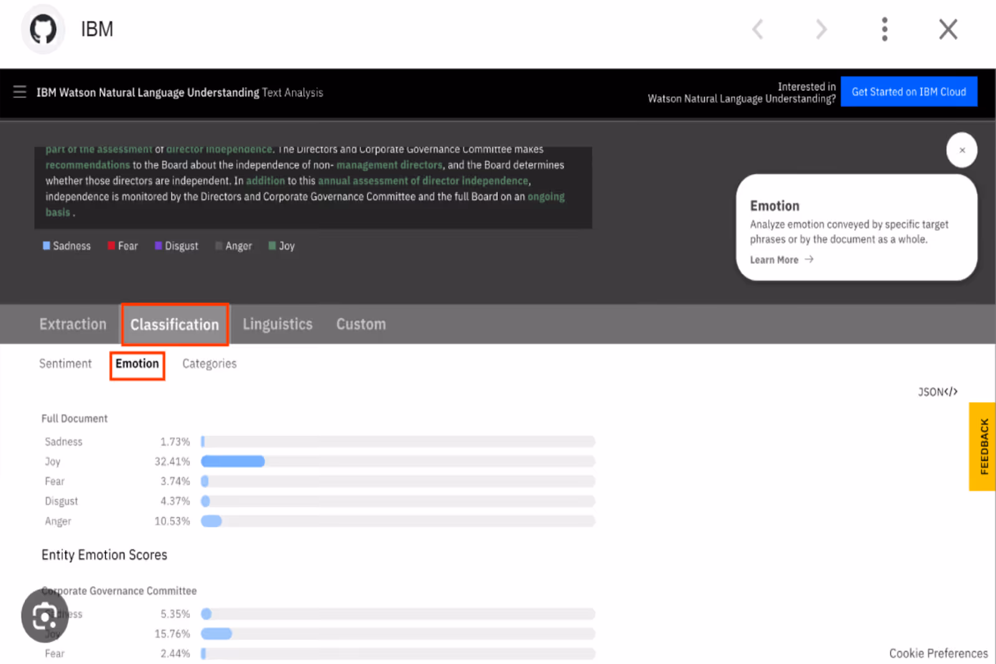This screenshot has width=996, height=664.
Task: Open the Linguistics tab
Action: tap(278, 324)
